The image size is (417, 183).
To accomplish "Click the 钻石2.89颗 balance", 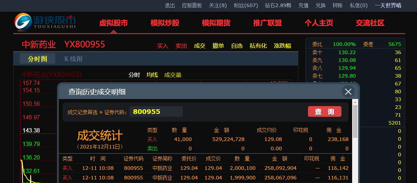I will (x=278, y=5).
